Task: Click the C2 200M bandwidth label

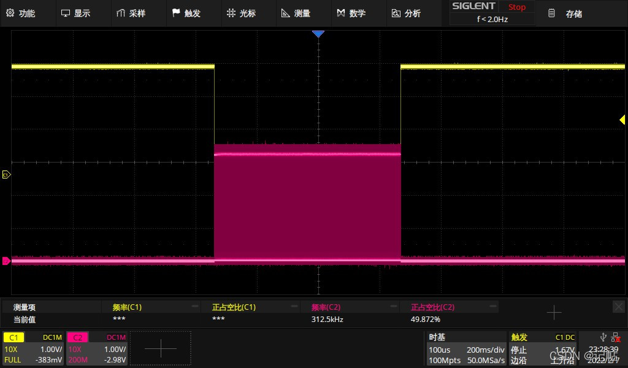Action: tap(78, 359)
